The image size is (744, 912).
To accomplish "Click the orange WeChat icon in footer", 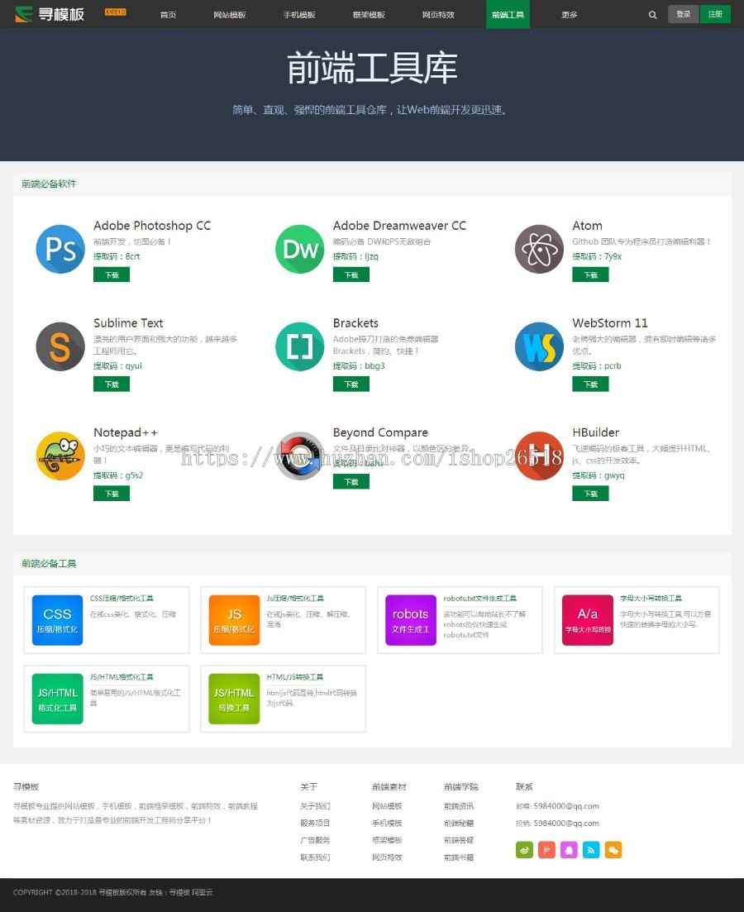I will pos(613,850).
